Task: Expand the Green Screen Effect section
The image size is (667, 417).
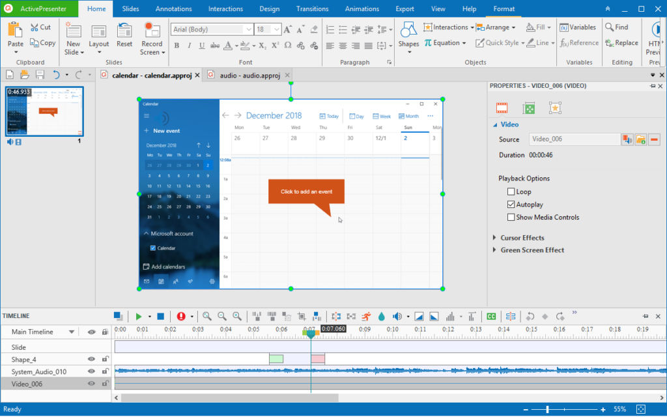Action: point(494,250)
